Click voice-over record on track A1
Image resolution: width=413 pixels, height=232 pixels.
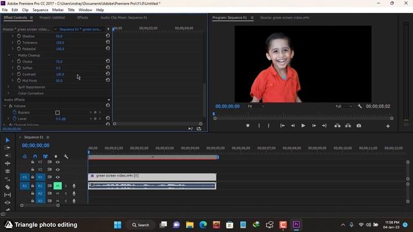coord(74,186)
